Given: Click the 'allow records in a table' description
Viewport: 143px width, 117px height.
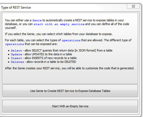Looking at the screenshot, I should tap(51, 62).
